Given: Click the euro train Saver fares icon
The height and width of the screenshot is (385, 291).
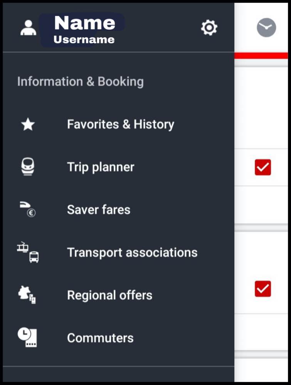Looking at the screenshot, I should click(x=28, y=209).
